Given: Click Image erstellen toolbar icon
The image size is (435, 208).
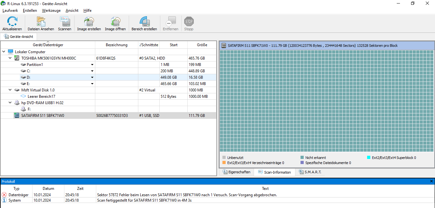Looking at the screenshot, I should click(x=89, y=21).
